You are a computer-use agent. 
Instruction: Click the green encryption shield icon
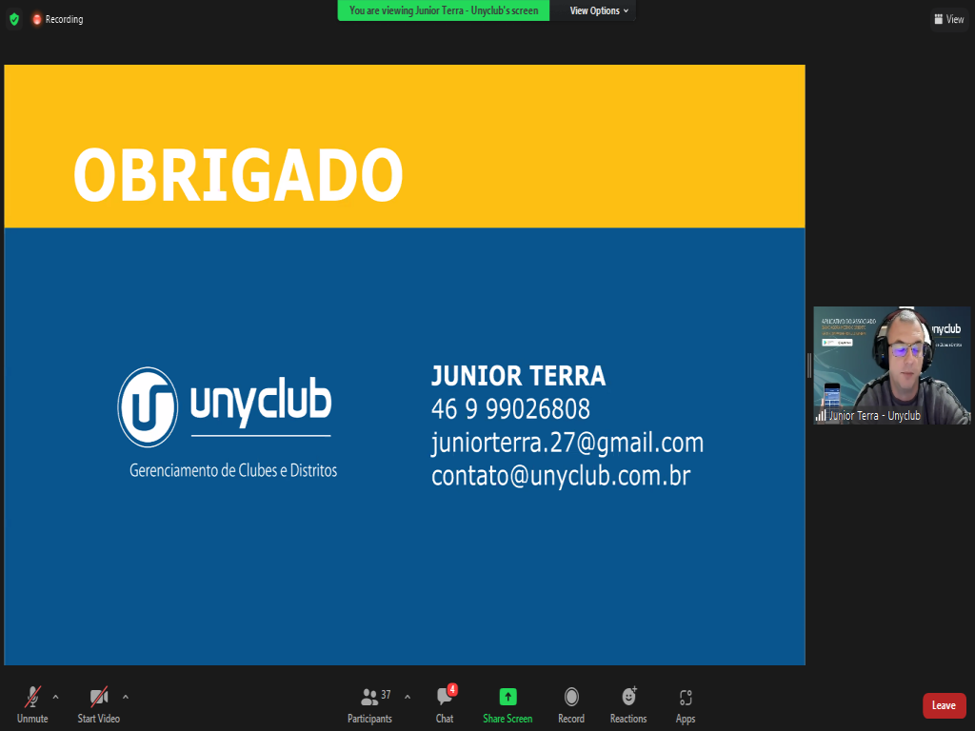(13, 19)
